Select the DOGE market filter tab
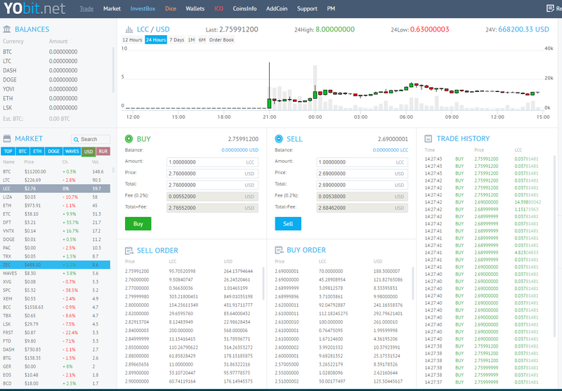Screen dimensions: 562x391 [54, 152]
